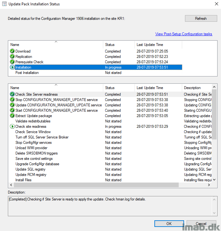
Task: Close the Update Pack Installation Status dialog
Action: [x=216, y=4]
